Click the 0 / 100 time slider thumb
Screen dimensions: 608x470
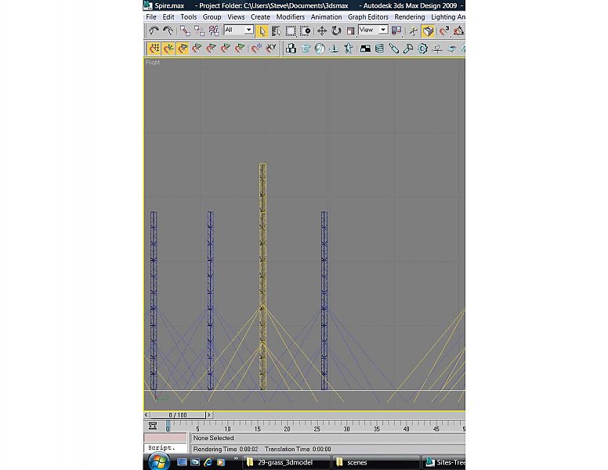(178, 415)
